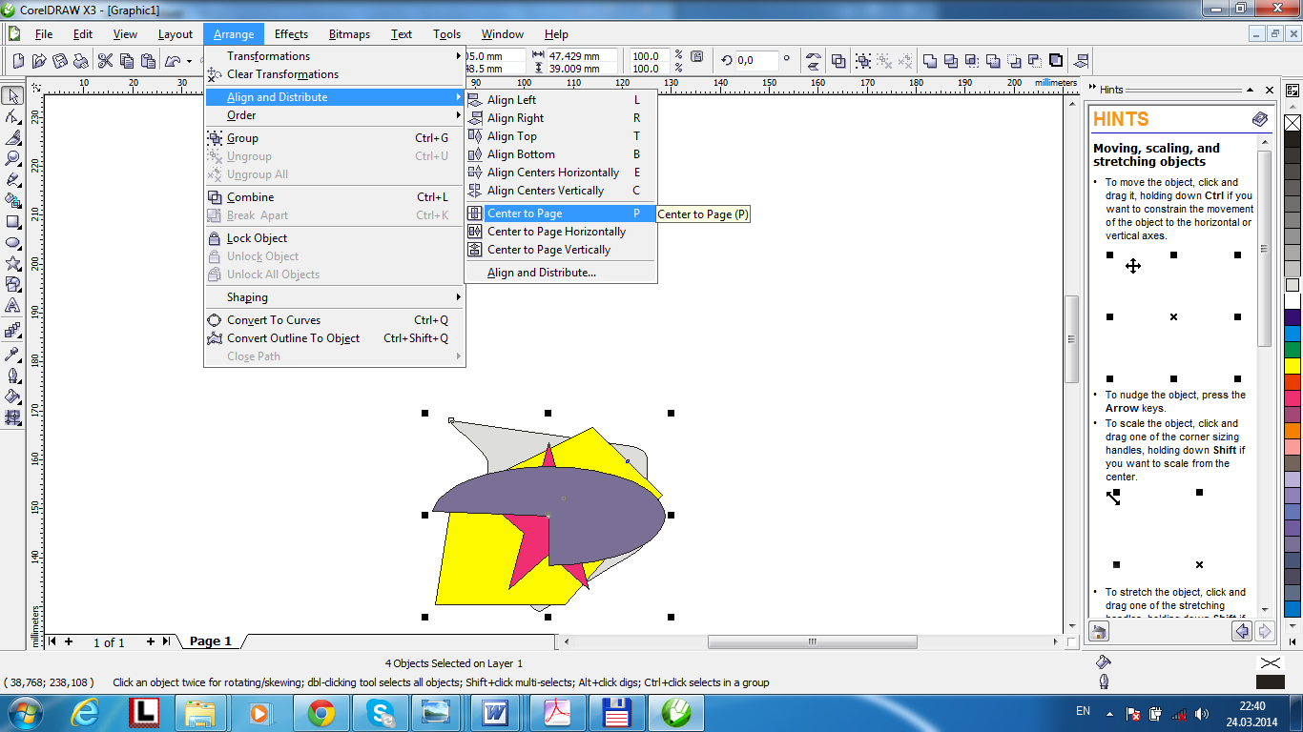Click the object width 47.429 mm field
This screenshot has width=1303, height=732.
pos(582,56)
